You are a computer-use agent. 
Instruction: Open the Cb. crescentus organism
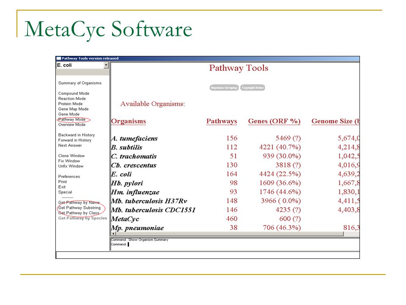click(134, 165)
